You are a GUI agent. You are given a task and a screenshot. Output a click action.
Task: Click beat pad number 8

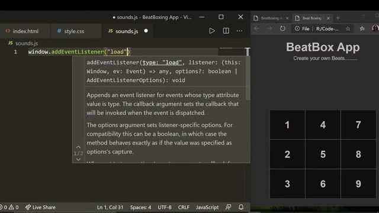(x=358, y=154)
